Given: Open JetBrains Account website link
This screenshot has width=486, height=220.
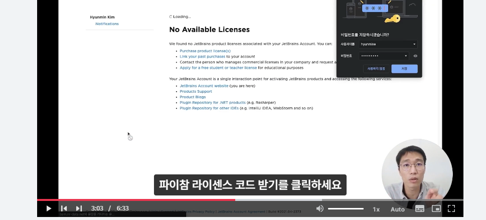Looking at the screenshot, I should (204, 86).
